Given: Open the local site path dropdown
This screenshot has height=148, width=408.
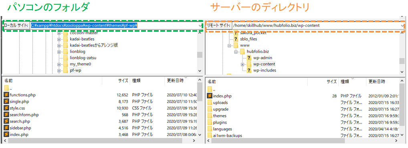Looking at the screenshot, I should 200,26.
